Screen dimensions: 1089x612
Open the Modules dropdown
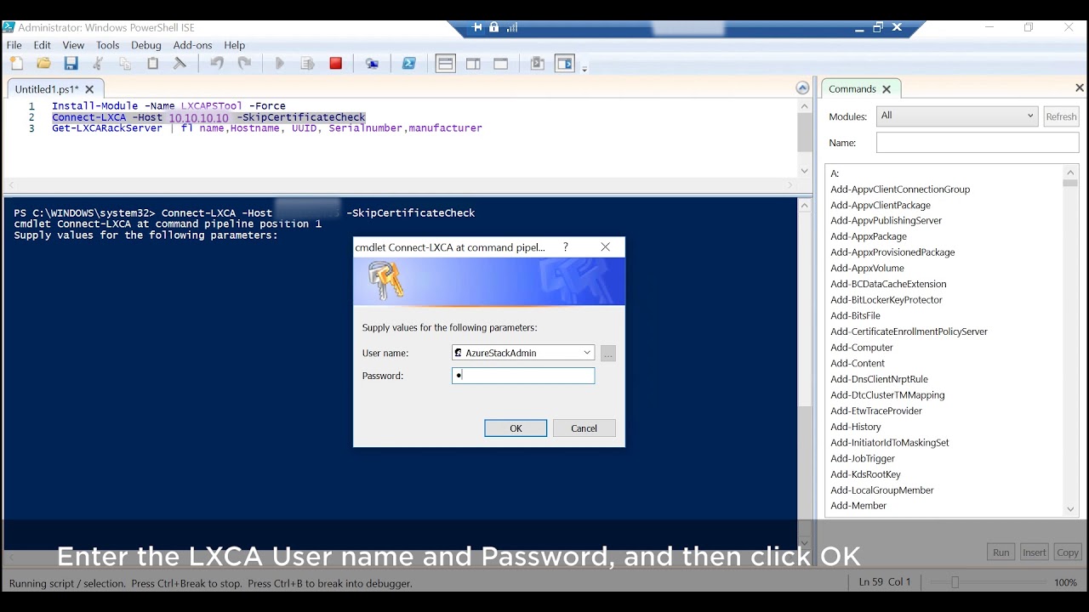point(957,116)
